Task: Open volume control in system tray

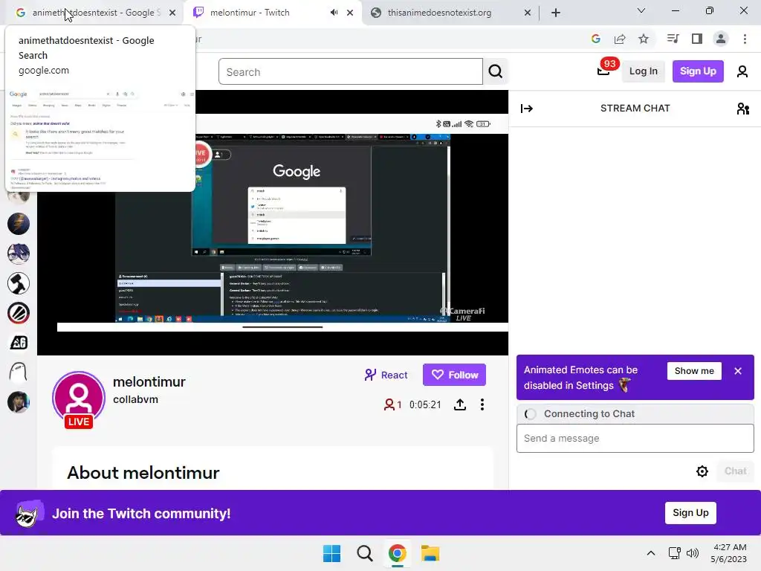Action: pyautogui.click(x=693, y=553)
